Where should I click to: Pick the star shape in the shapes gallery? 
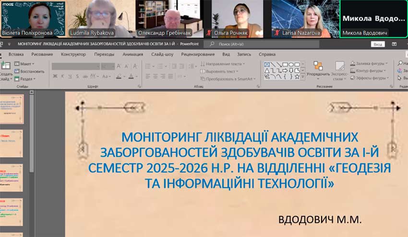pyautogui.click(x=297, y=76)
